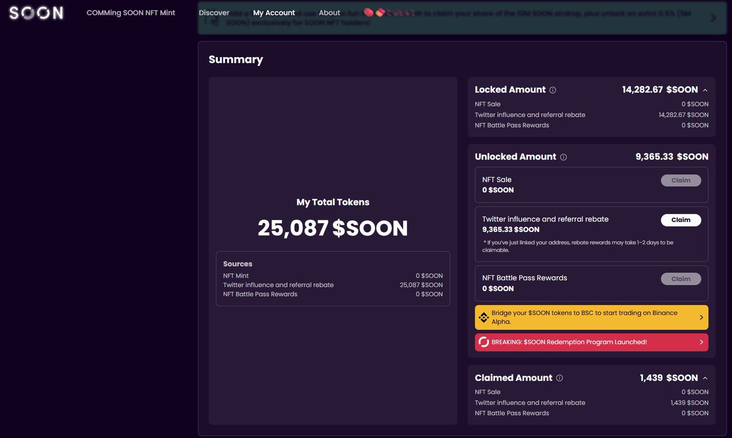Select the 9,365.33 $SOON unlocked total
The image size is (732, 438).
[672, 157]
